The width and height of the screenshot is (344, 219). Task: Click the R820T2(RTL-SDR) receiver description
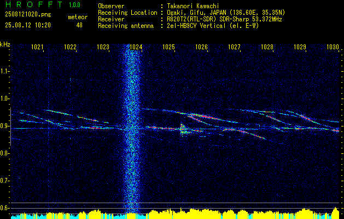(223, 19)
